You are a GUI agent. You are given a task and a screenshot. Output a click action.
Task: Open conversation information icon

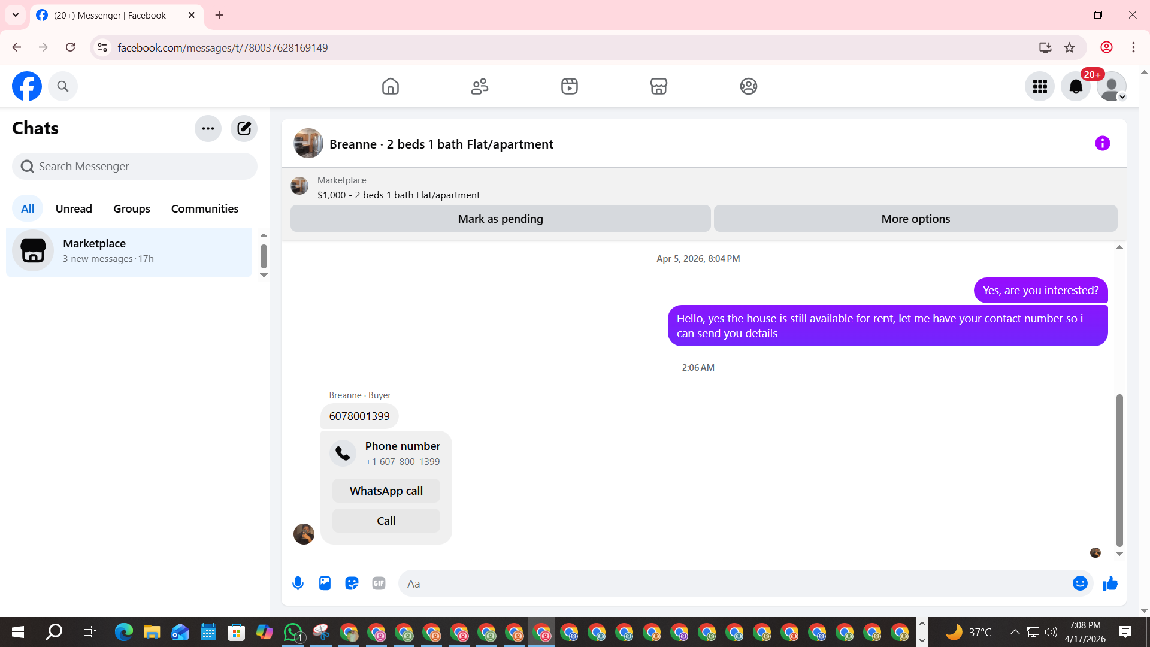pos(1102,144)
